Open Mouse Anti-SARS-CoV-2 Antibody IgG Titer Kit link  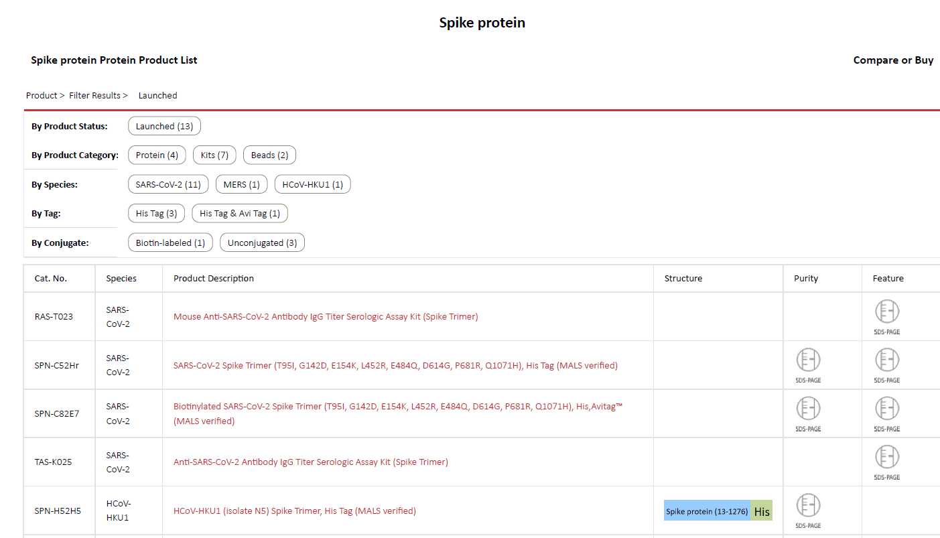click(326, 316)
